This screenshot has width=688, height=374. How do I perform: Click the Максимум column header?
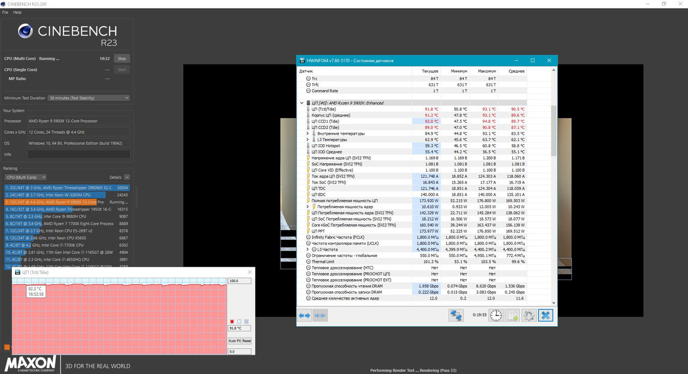point(483,71)
